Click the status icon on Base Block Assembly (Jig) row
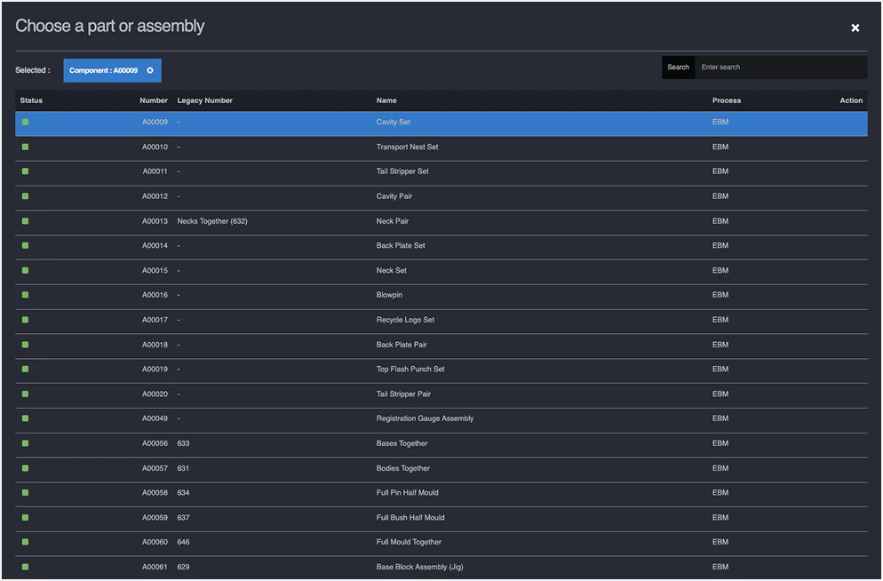This screenshot has width=883, height=581. [x=26, y=566]
